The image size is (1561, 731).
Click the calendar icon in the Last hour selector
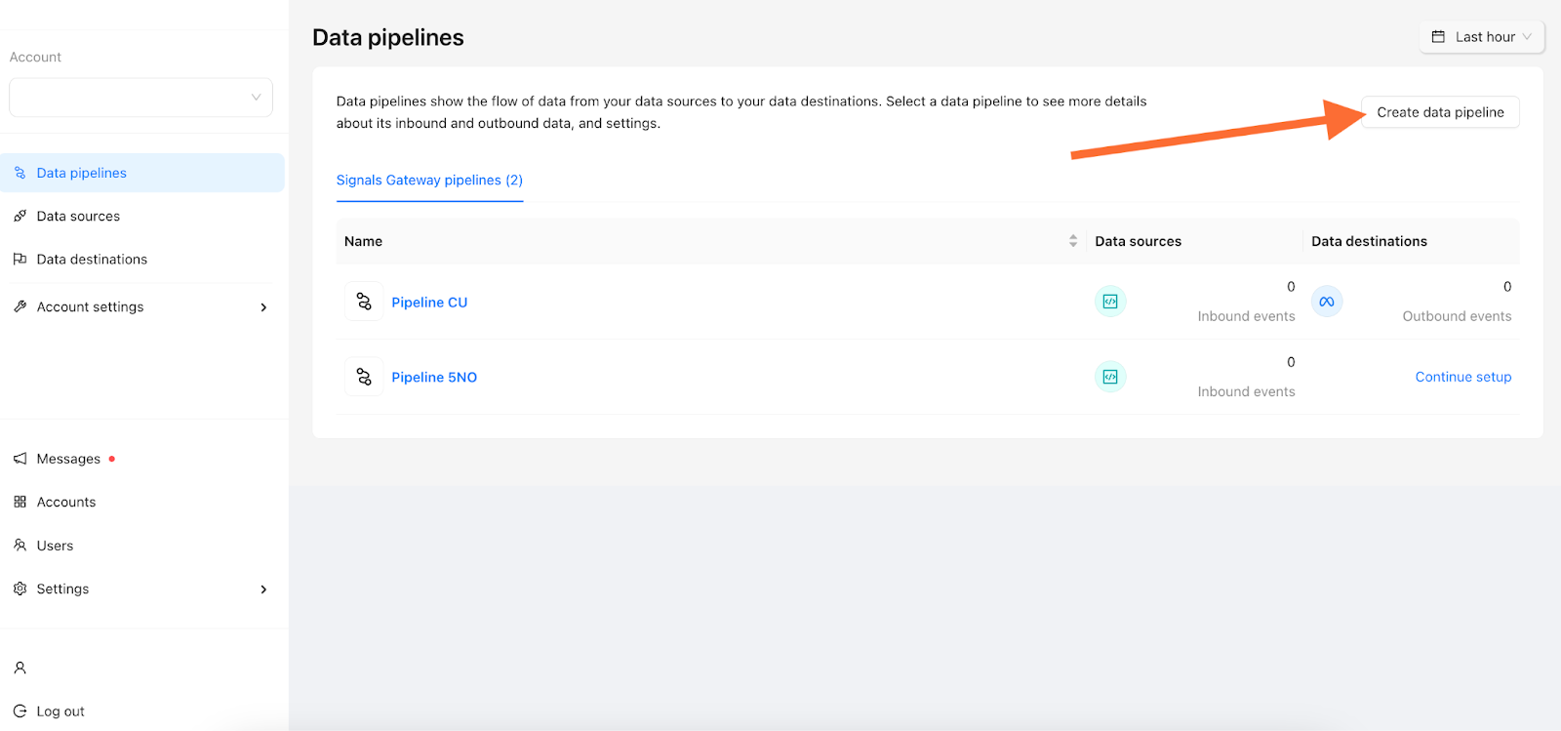[x=1438, y=37]
